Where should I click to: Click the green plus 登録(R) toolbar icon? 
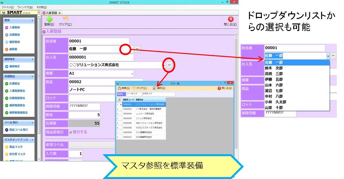click(49, 20)
